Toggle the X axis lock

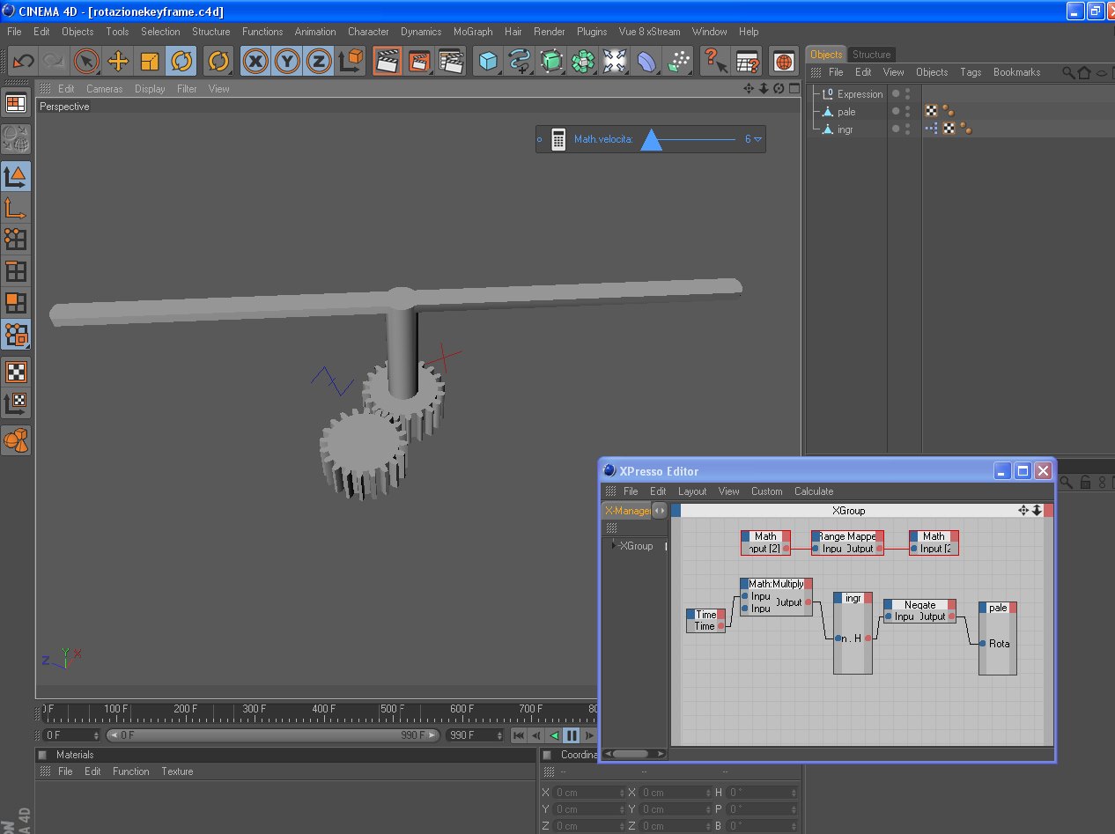pos(255,62)
